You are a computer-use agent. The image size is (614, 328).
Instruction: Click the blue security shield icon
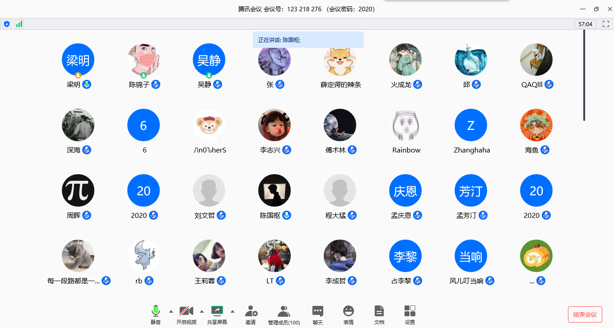coord(7,24)
